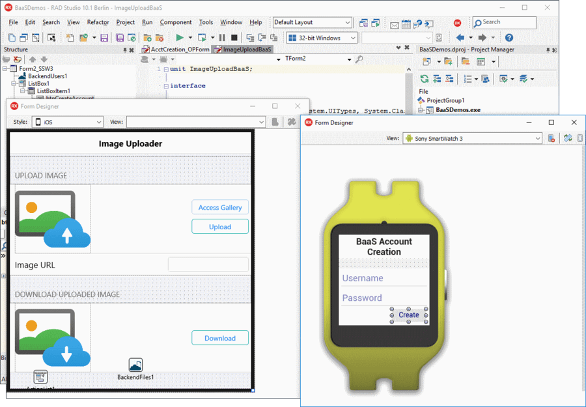Click the blue Back navigation arrow

point(460,38)
